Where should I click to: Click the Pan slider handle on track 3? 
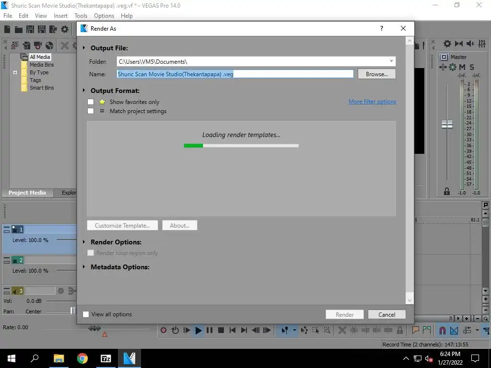73,310
